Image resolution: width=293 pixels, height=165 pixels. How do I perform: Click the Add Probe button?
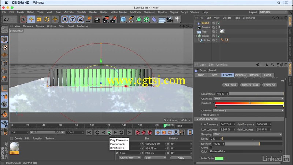(x=230, y=85)
